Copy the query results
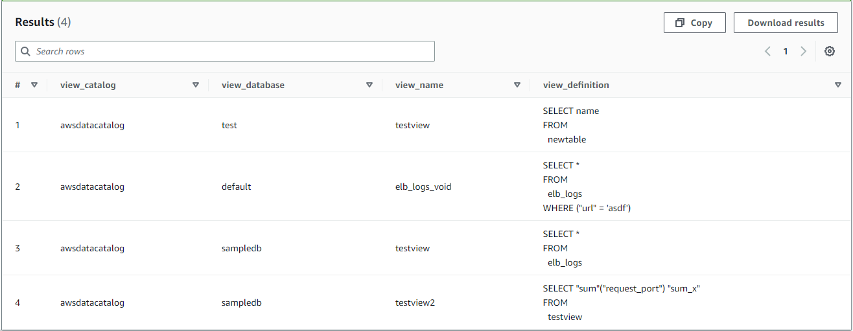Screen dimensions: 853x331 [694, 23]
